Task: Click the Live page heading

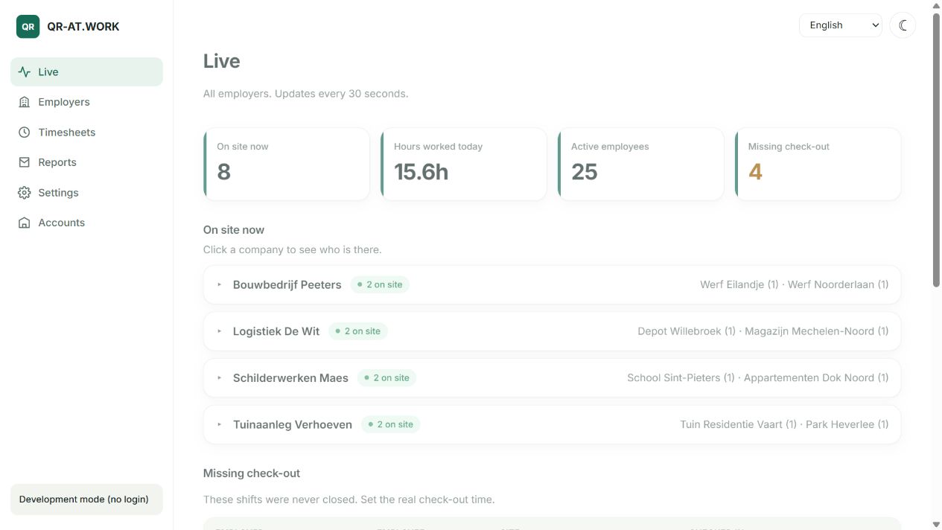Action: pos(222,61)
